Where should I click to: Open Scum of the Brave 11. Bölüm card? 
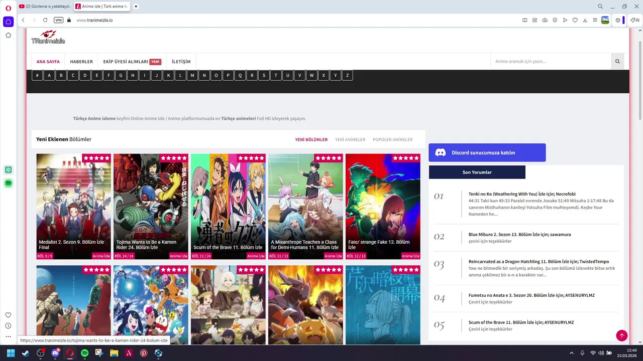[228, 206]
